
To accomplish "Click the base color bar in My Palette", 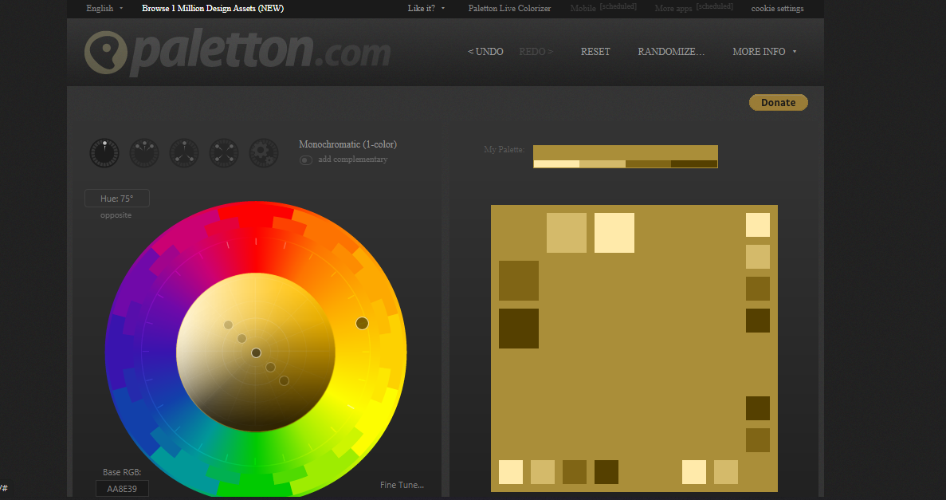I will 626,153.
